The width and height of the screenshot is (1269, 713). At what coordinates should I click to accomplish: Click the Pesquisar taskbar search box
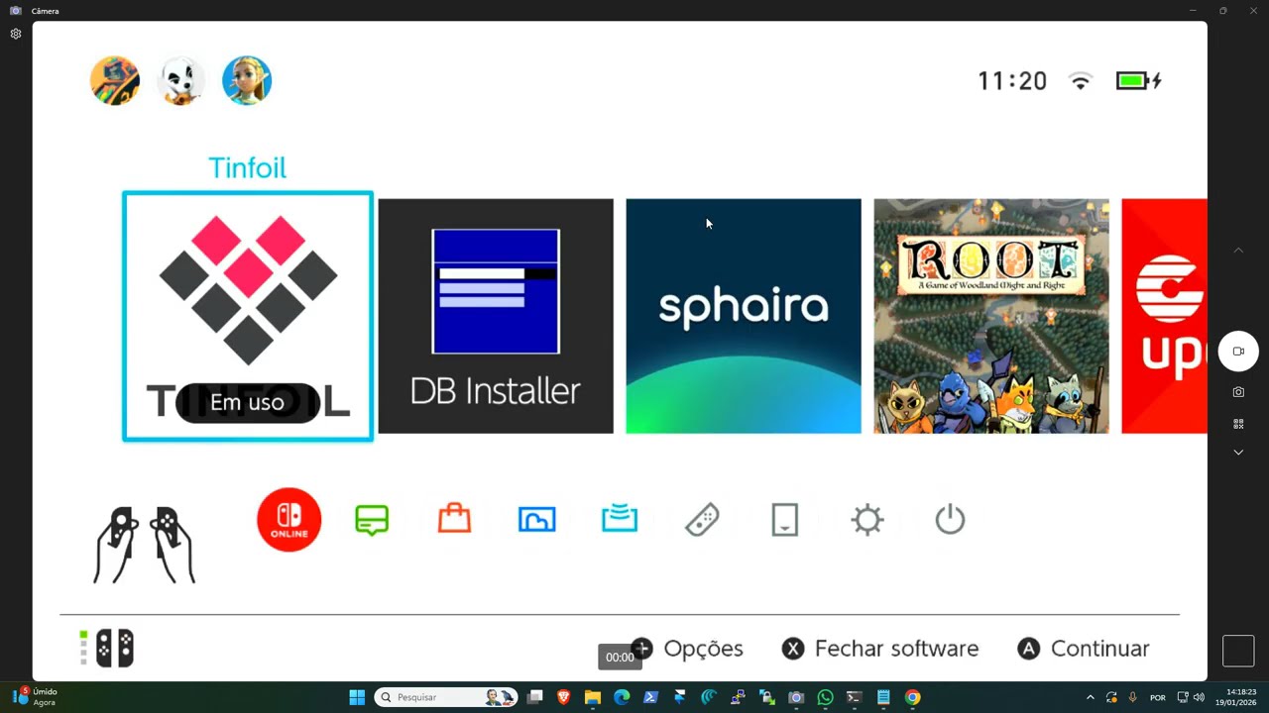click(446, 697)
